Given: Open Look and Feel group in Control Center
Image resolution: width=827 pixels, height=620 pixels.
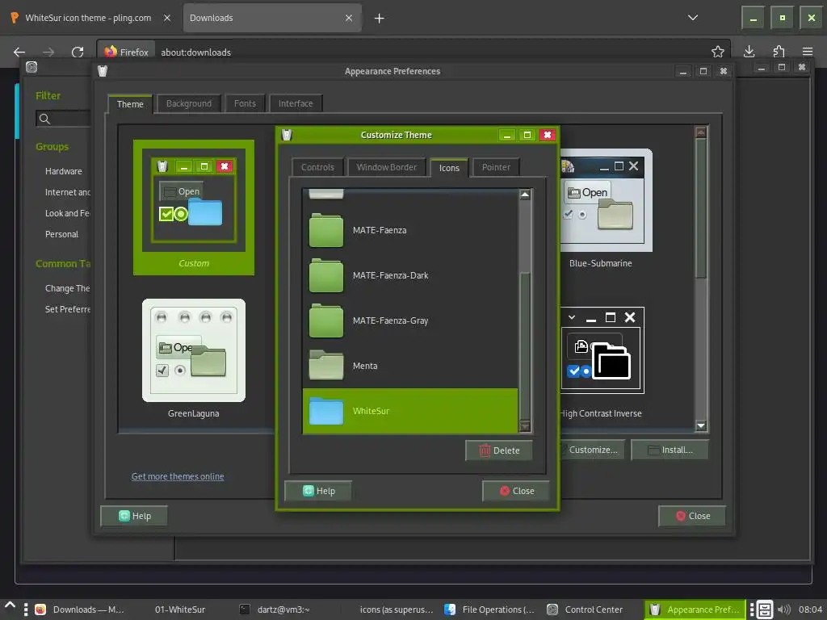Looking at the screenshot, I should (68, 213).
